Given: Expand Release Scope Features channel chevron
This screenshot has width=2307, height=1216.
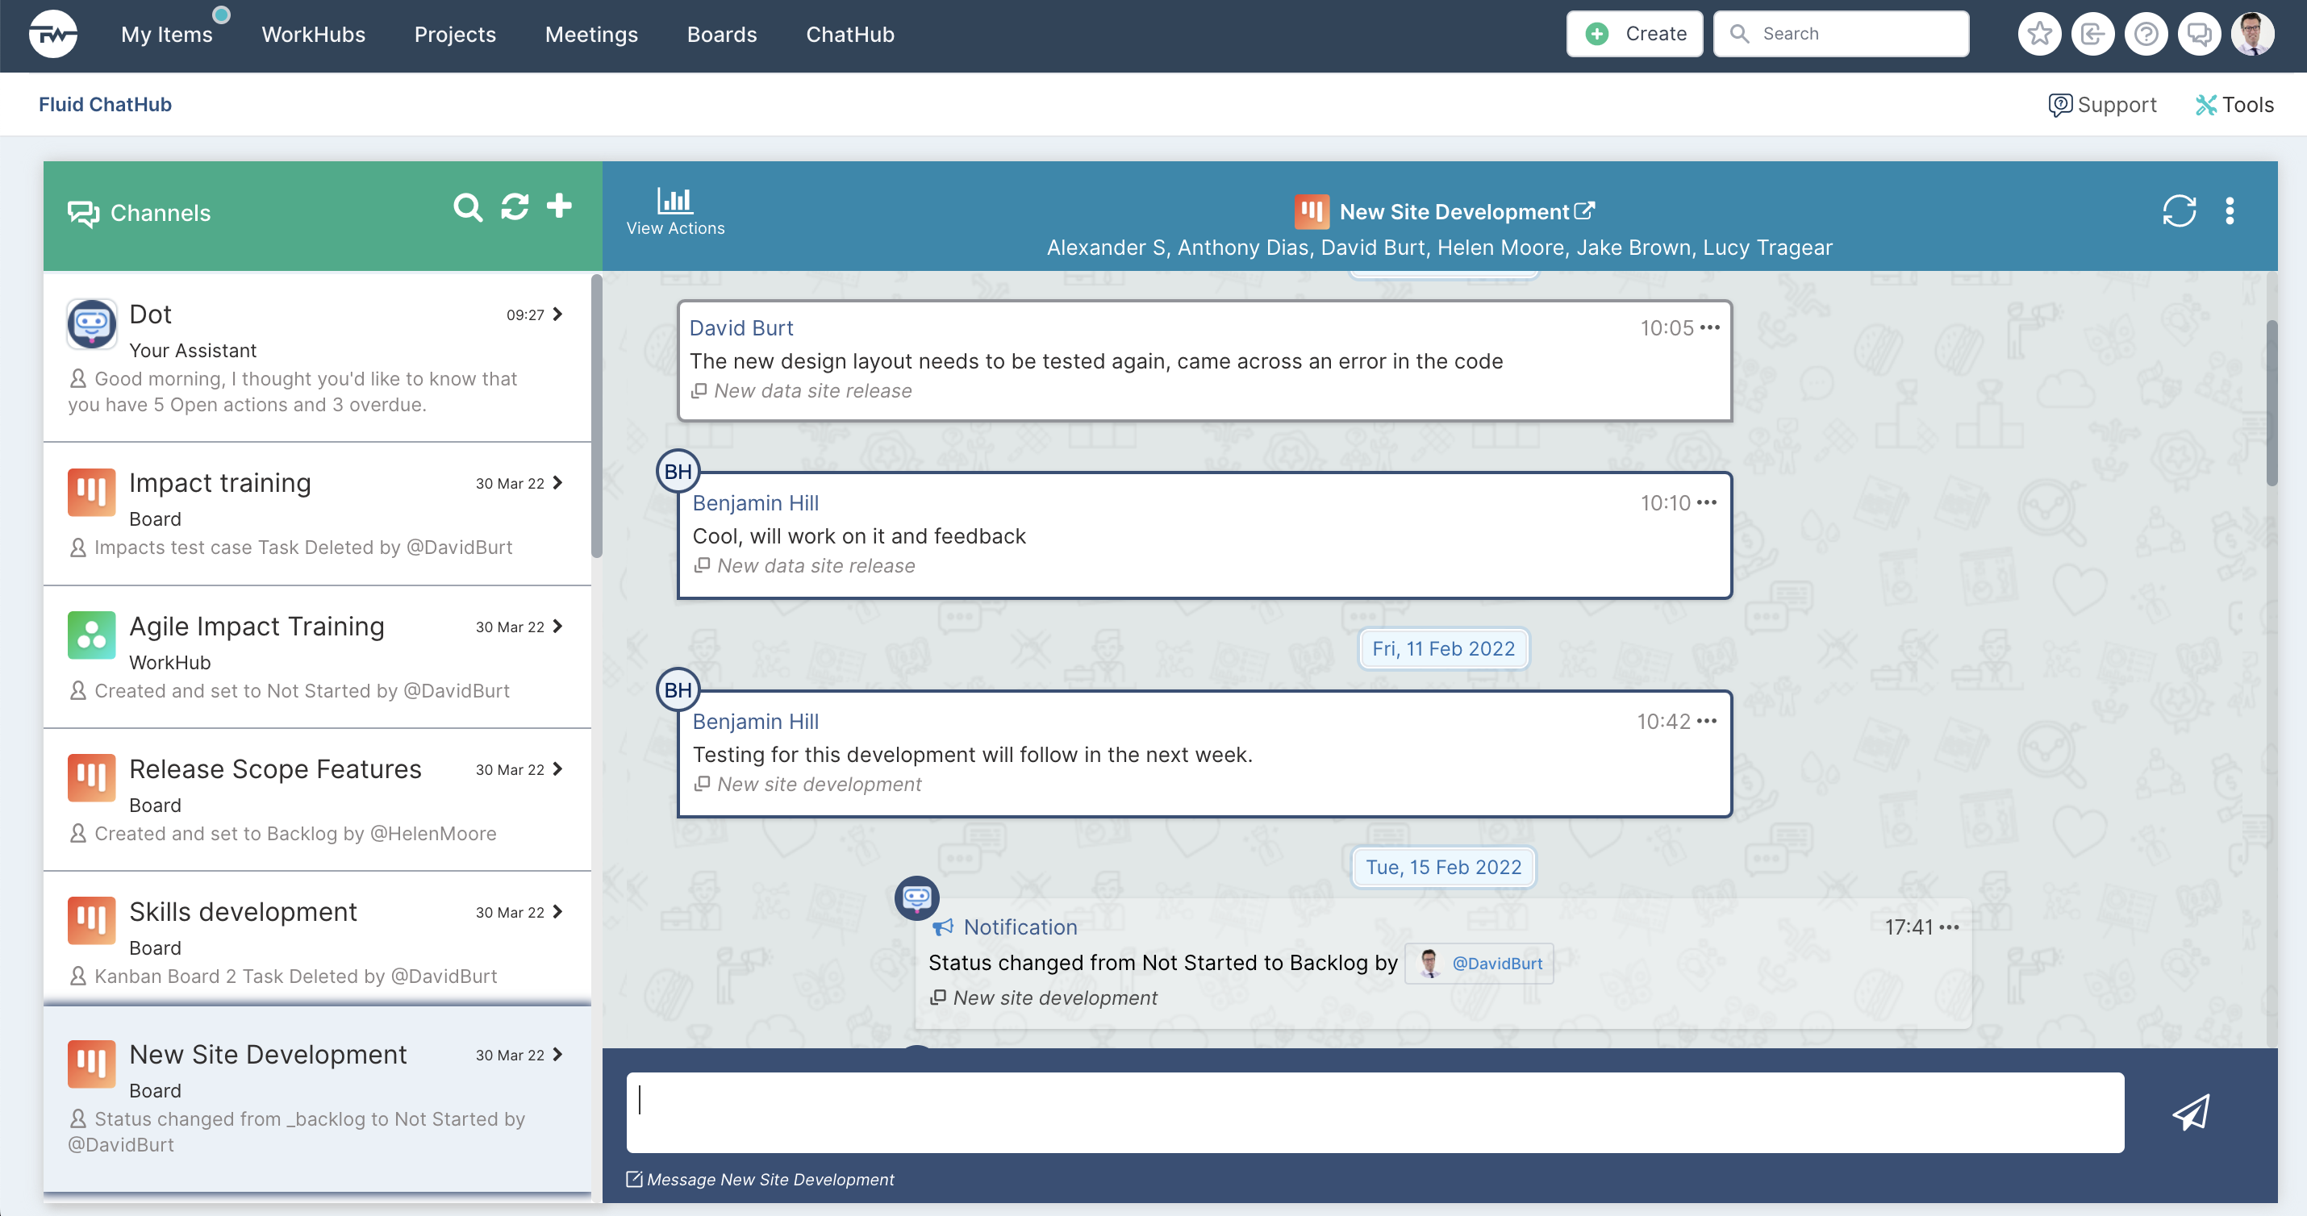Looking at the screenshot, I should [x=558, y=769].
